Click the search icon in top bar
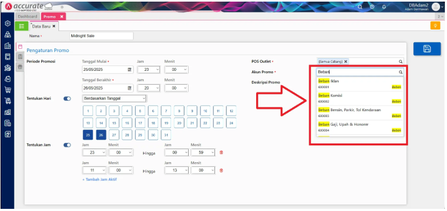447x211 pixels. [360, 7]
